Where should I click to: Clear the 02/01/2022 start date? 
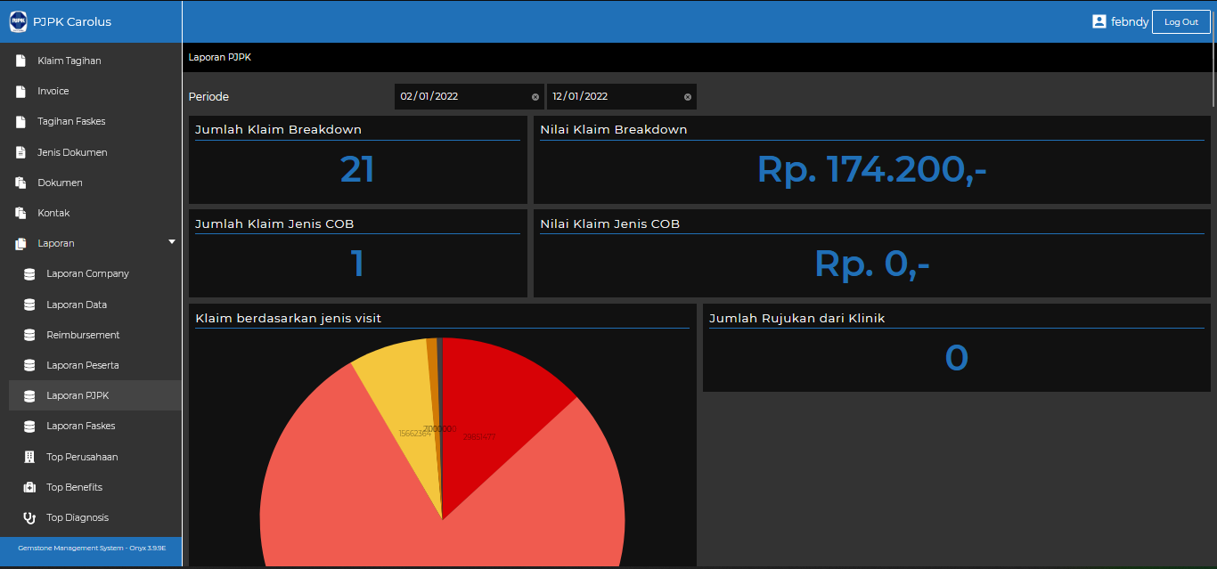[535, 97]
